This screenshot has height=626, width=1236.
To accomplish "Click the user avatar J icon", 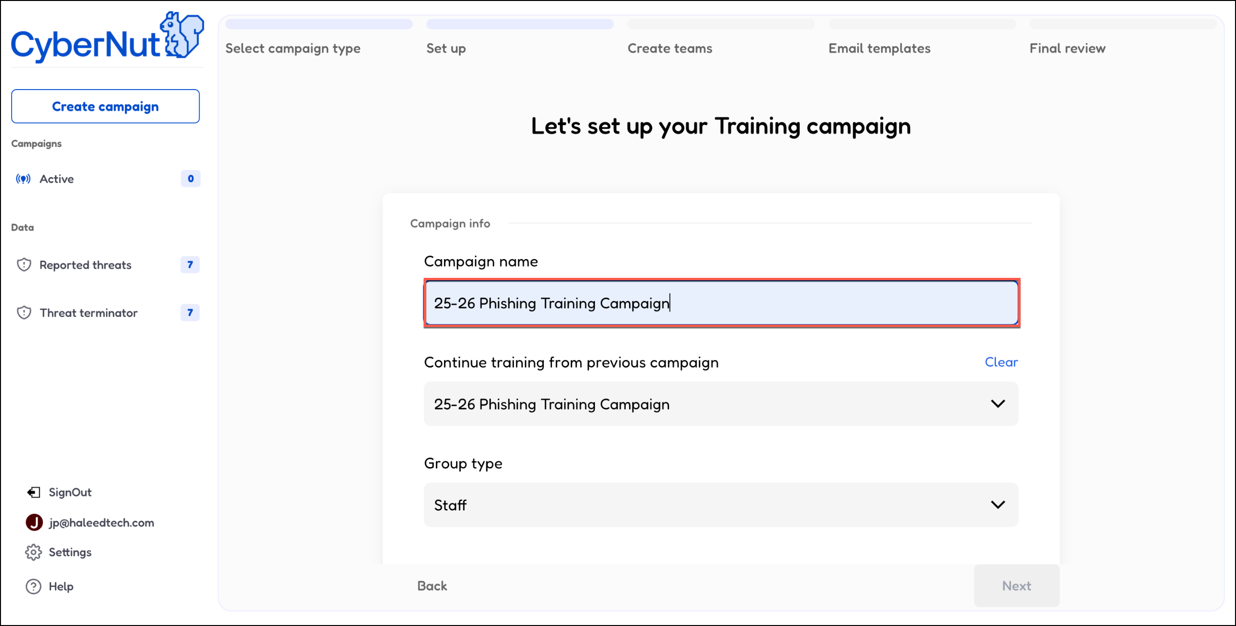I will [x=34, y=522].
